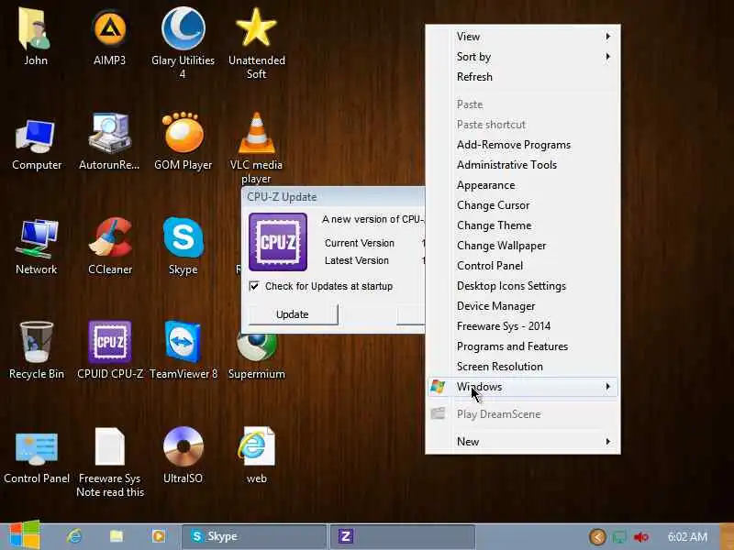Uncheck Check for Updates at startup
The height and width of the screenshot is (550, 734).
point(254,286)
